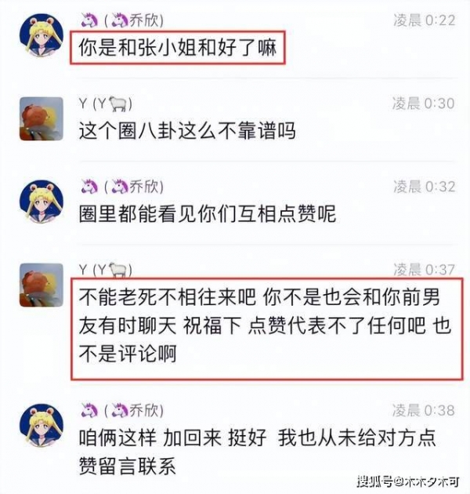
Task: Click the Y sender name at 0:30
Action: click(x=106, y=104)
